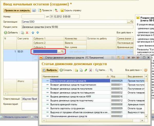
Task: Select row Выдача денежных средств подотчетнику
Action: (x=93, y=100)
